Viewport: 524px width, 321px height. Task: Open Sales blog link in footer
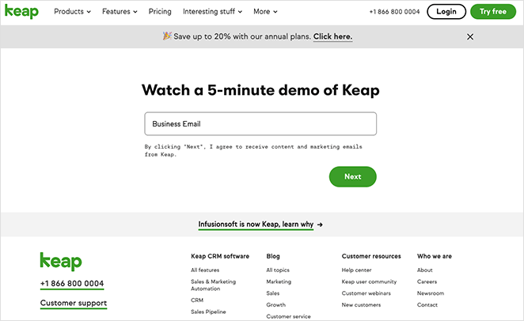[273, 293]
